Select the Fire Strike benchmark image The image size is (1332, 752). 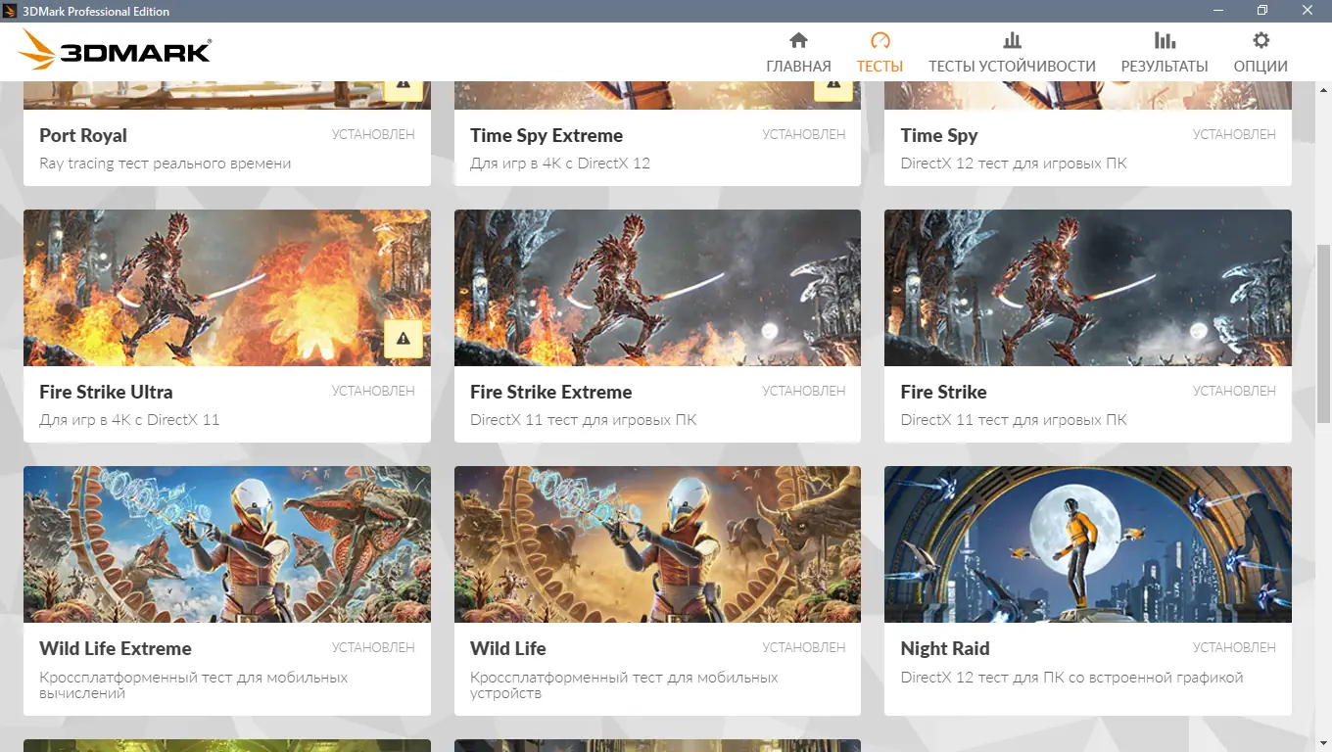coord(1088,288)
